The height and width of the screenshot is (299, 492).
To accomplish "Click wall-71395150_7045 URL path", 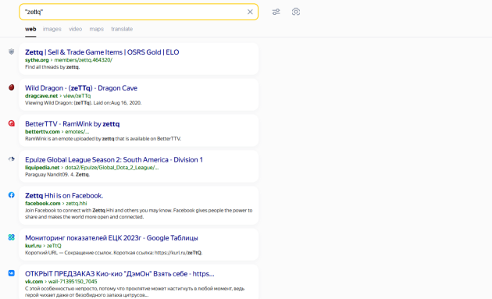I will tap(73, 281).
